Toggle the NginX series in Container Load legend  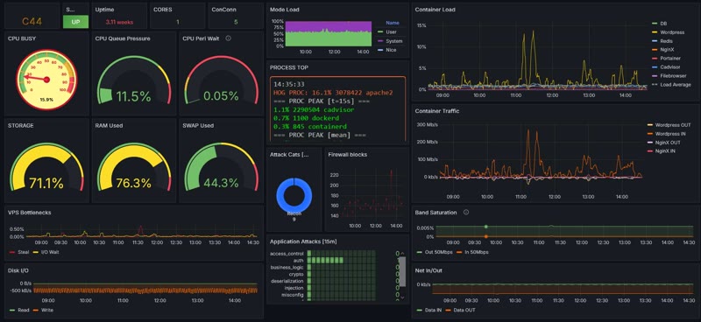pos(667,50)
